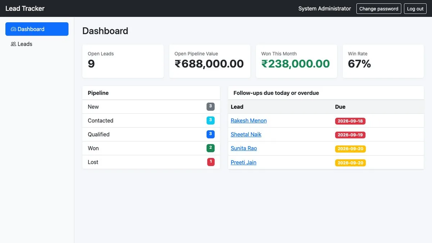Open Preeti Jain lead

click(243, 162)
